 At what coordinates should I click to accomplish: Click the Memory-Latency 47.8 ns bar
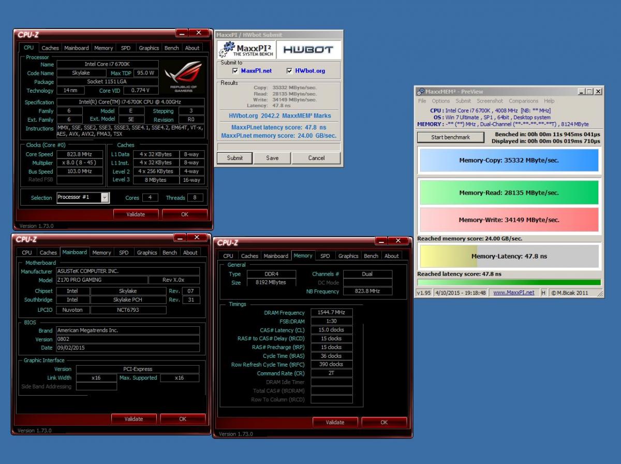pyautogui.click(x=509, y=256)
